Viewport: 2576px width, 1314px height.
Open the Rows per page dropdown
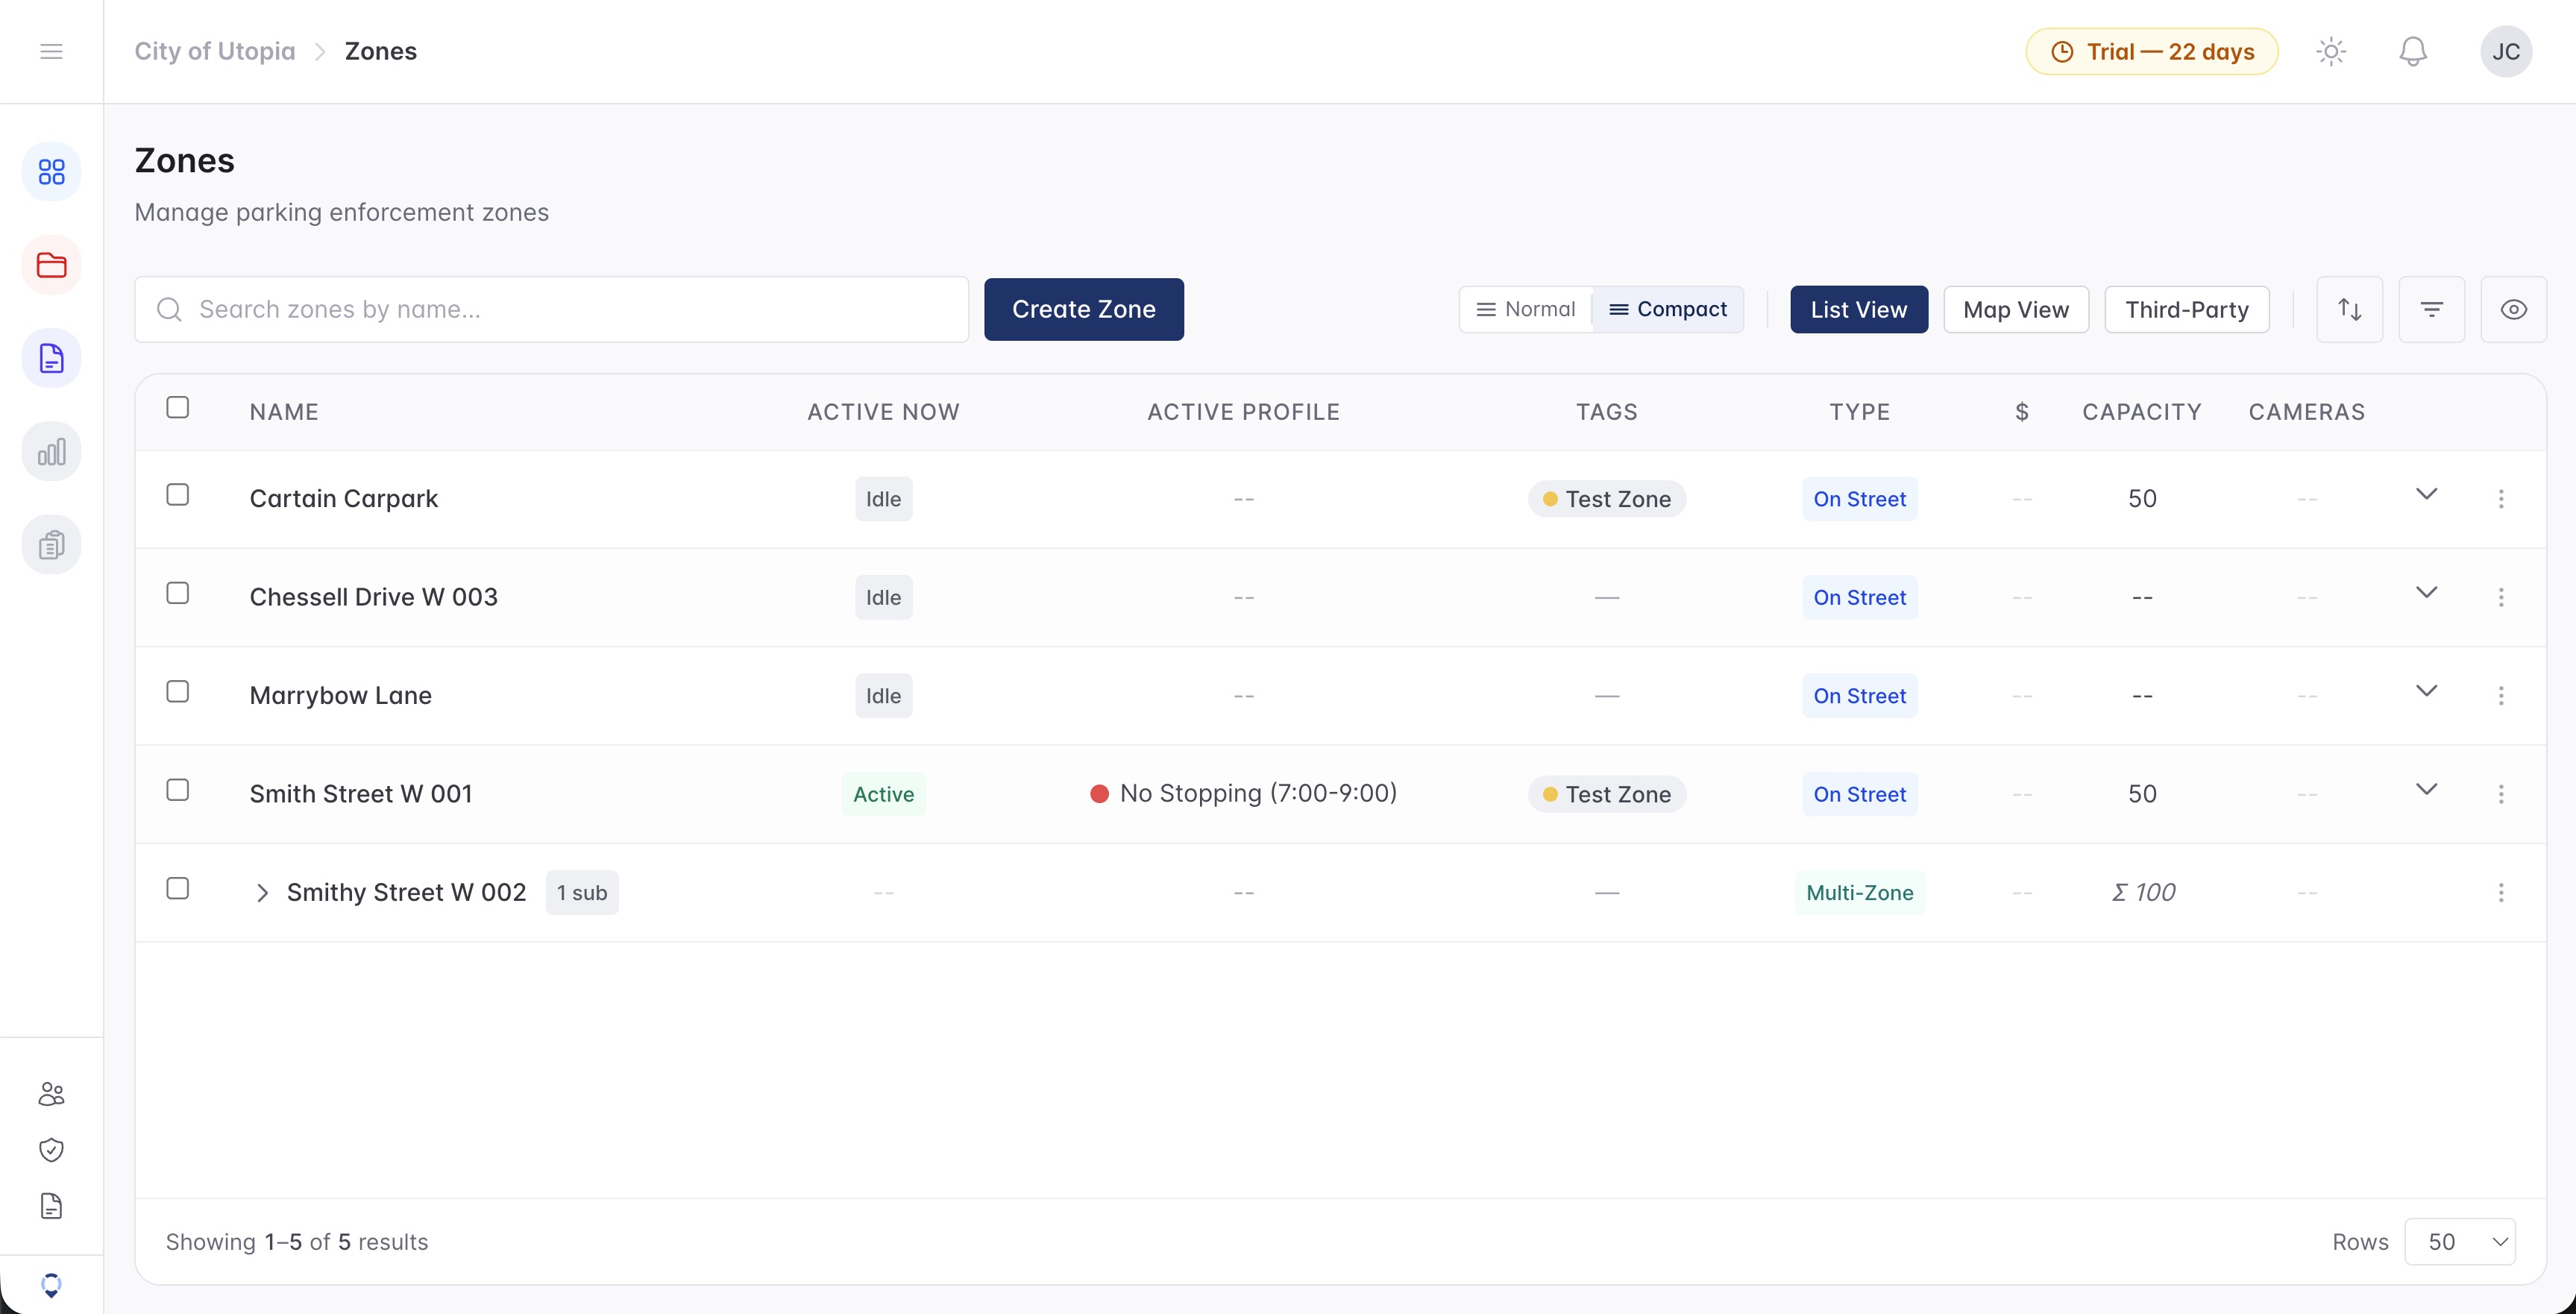point(2460,1242)
